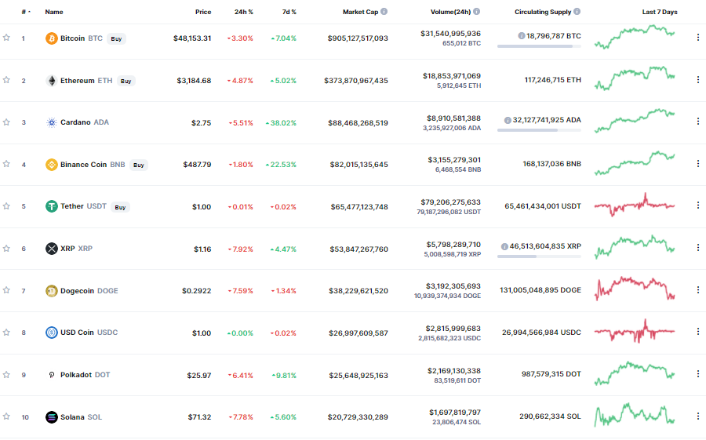706x440 pixels.
Task: Click Polkadot DOT name link
Action: coord(85,375)
